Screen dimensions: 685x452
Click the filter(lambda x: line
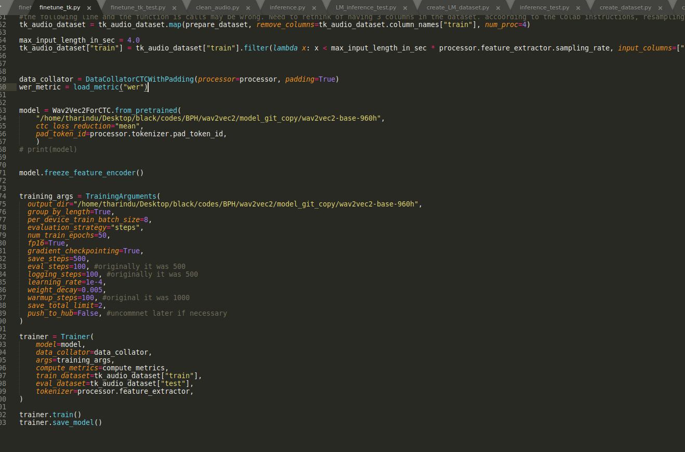352,48
